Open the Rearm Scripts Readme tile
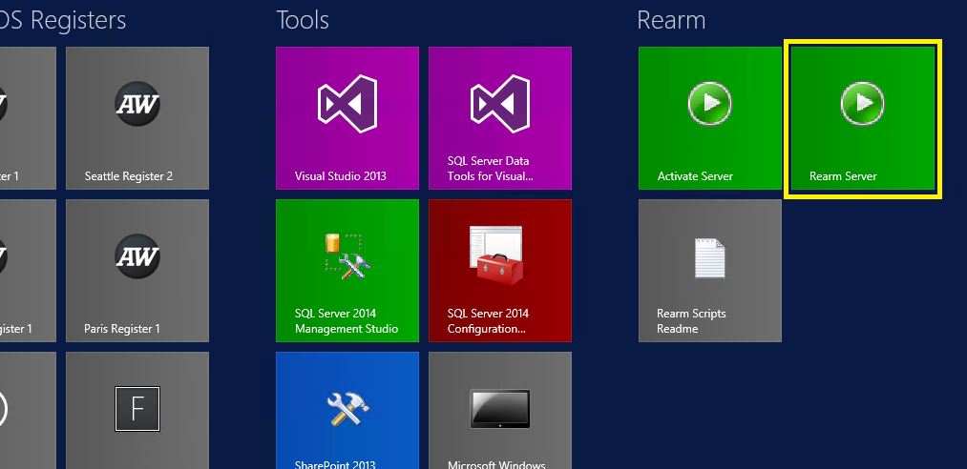 pos(710,271)
